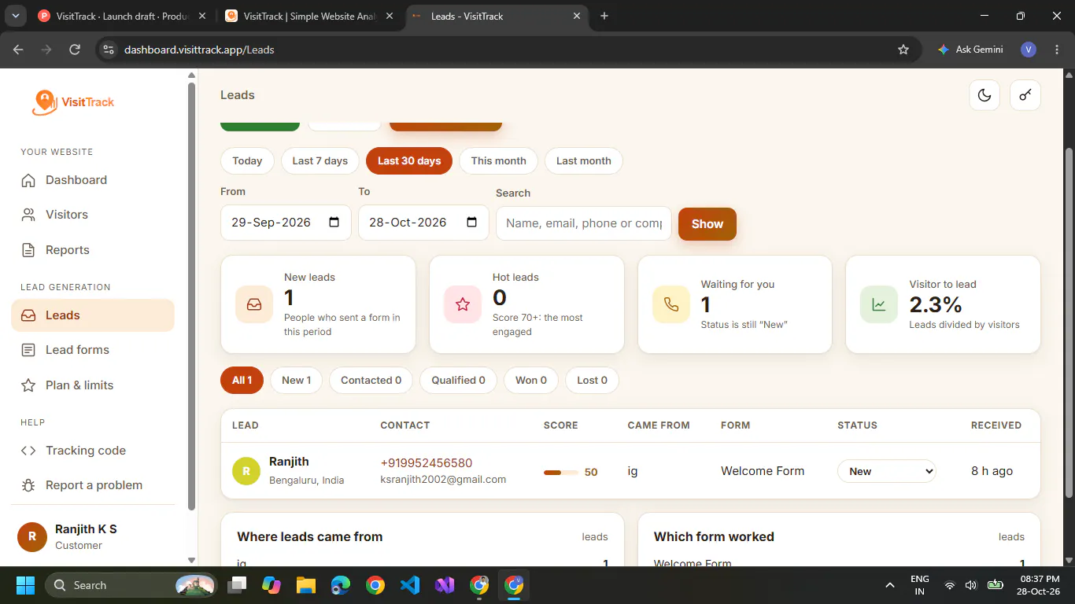Open the VisitTrack logo home link
1075x604 pixels.
pyautogui.click(x=73, y=102)
